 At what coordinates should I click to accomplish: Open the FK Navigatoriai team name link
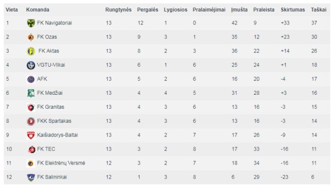(54, 23)
